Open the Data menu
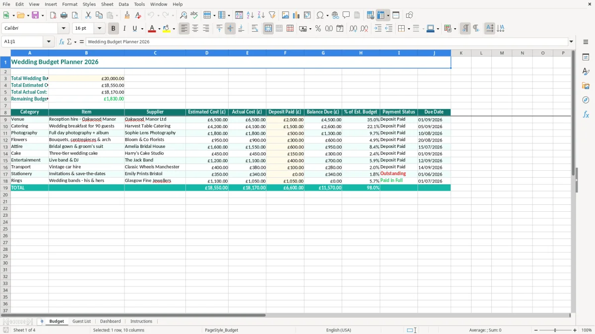 click(123, 4)
